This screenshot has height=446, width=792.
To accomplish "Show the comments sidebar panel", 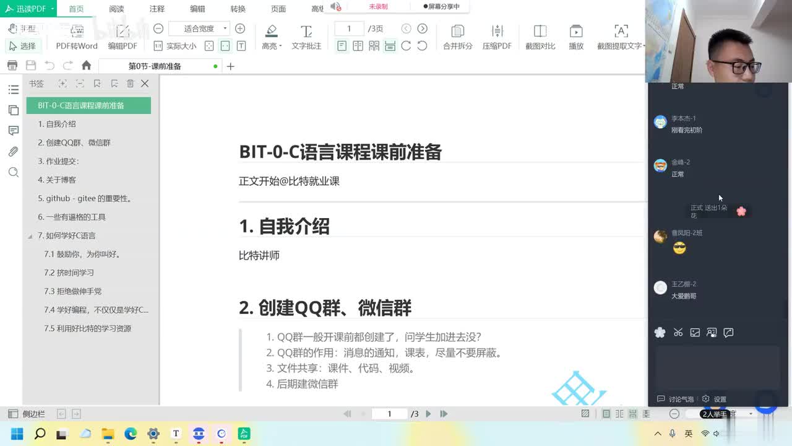I will [13, 131].
